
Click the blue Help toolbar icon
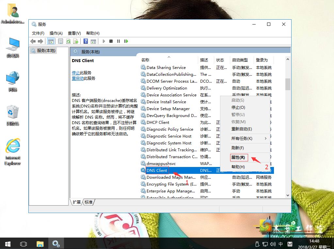click(x=86, y=41)
